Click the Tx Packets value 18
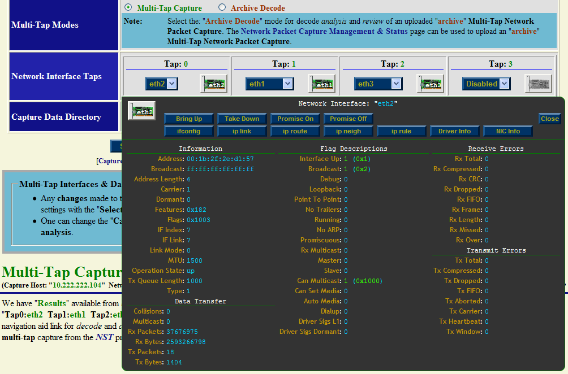568x374 pixels. coord(170,352)
